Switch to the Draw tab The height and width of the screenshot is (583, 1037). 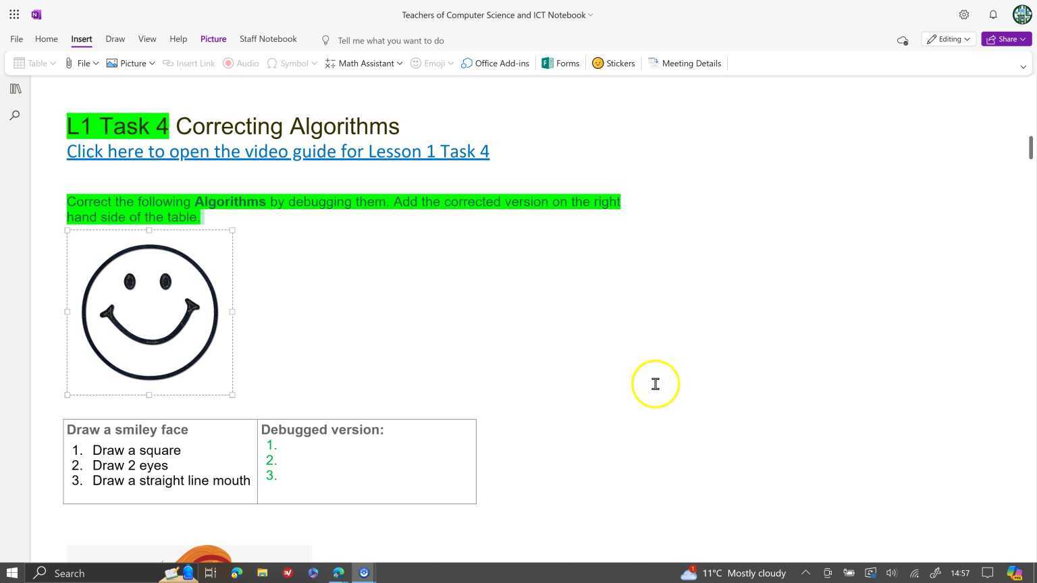click(x=115, y=38)
